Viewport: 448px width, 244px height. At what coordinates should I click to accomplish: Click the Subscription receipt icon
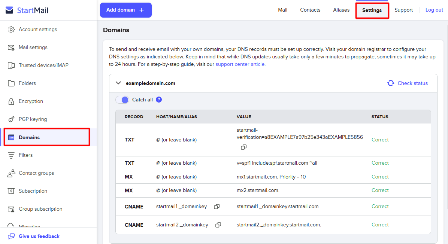coord(11,191)
